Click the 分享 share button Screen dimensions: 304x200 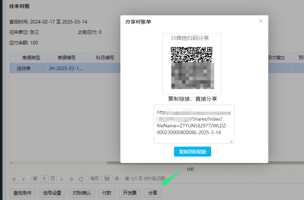(x=153, y=193)
